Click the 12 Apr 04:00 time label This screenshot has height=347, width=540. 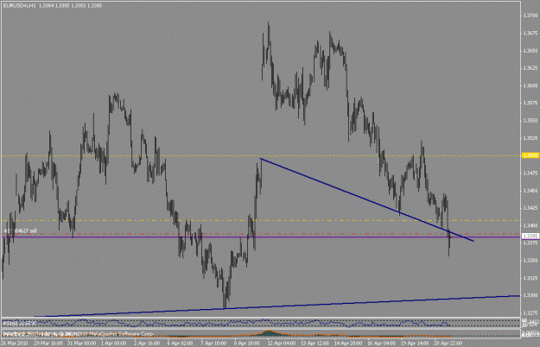(281, 344)
